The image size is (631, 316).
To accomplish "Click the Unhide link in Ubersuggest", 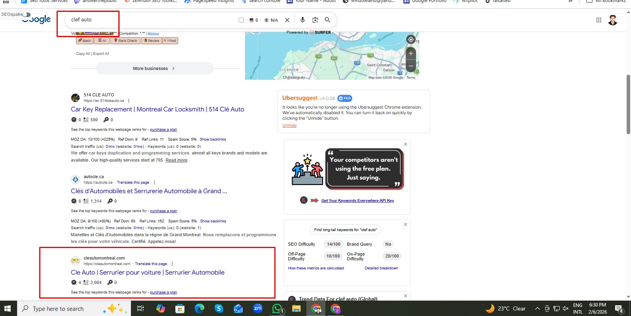I will pyautogui.click(x=289, y=126).
